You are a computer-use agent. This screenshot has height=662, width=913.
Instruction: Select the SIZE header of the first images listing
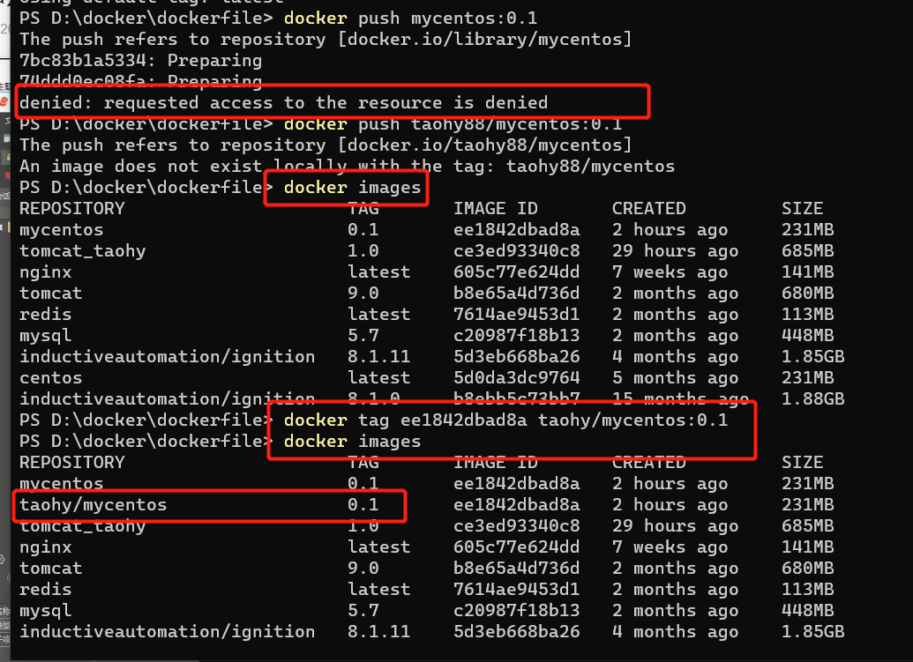[803, 209]
